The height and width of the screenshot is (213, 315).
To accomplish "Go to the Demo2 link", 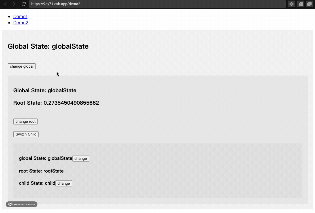I will point(21,23).
